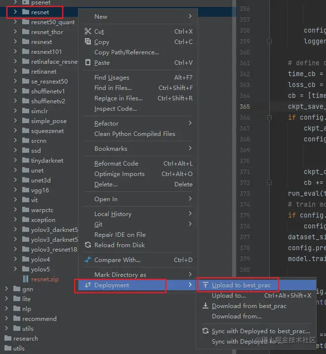Click line number 373 in gutter

245,193
